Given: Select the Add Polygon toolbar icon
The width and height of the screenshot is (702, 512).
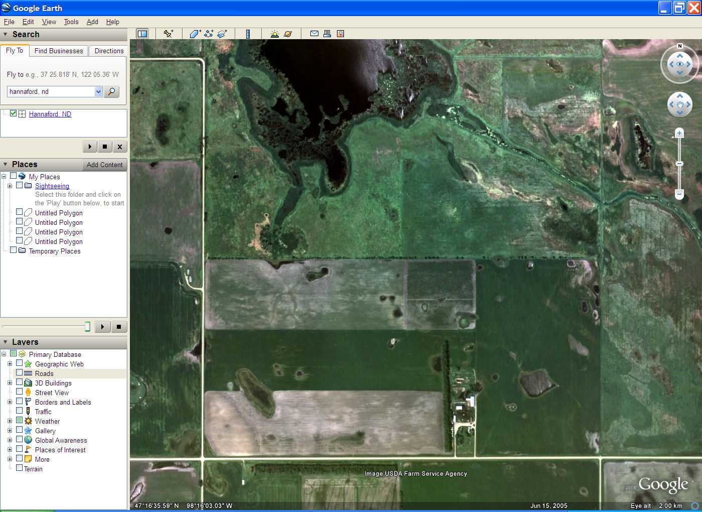Looking at the screenshot, I should tap(195, 34).
